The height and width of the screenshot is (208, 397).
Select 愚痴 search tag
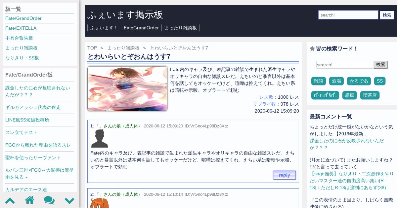(350, 95)
